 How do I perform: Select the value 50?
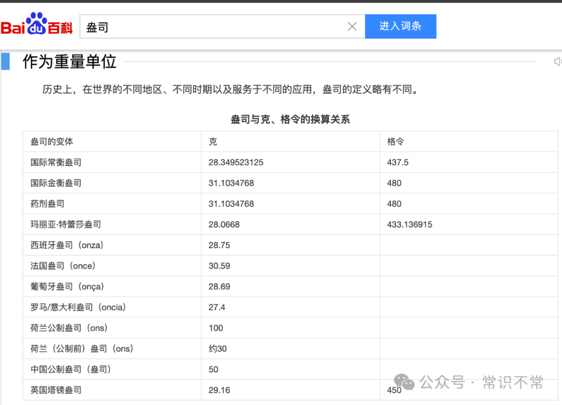213,370
